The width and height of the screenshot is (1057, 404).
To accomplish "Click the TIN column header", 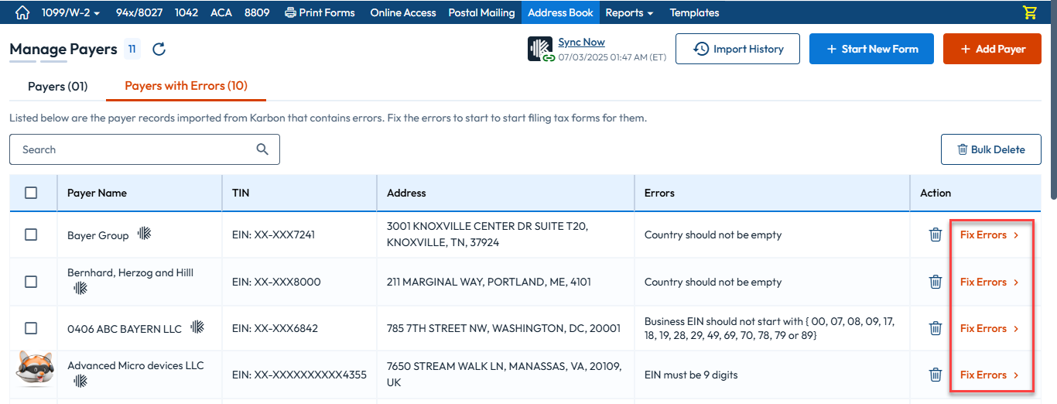I will tap(241, 193).
